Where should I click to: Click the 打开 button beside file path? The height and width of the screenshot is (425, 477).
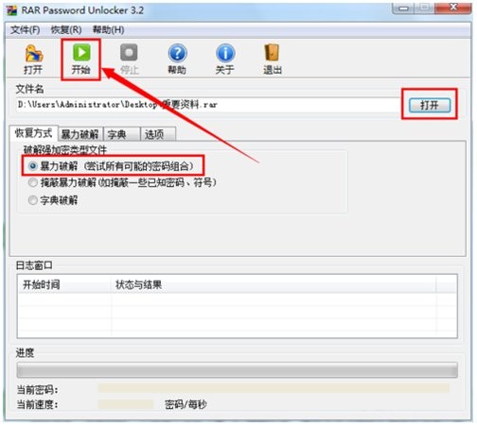[x=430, y=105]
